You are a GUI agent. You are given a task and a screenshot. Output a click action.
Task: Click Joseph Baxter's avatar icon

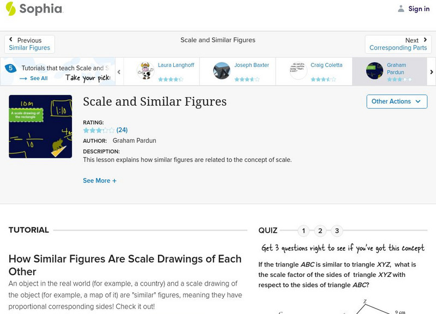point(222,71)
